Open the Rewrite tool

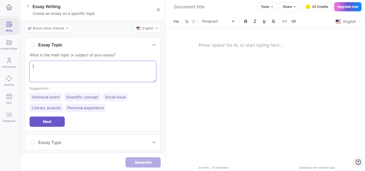tap(9, 81)
